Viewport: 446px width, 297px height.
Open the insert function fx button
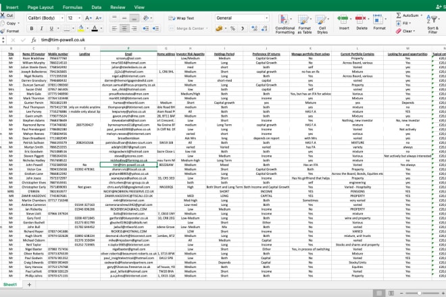click(34, 40)
